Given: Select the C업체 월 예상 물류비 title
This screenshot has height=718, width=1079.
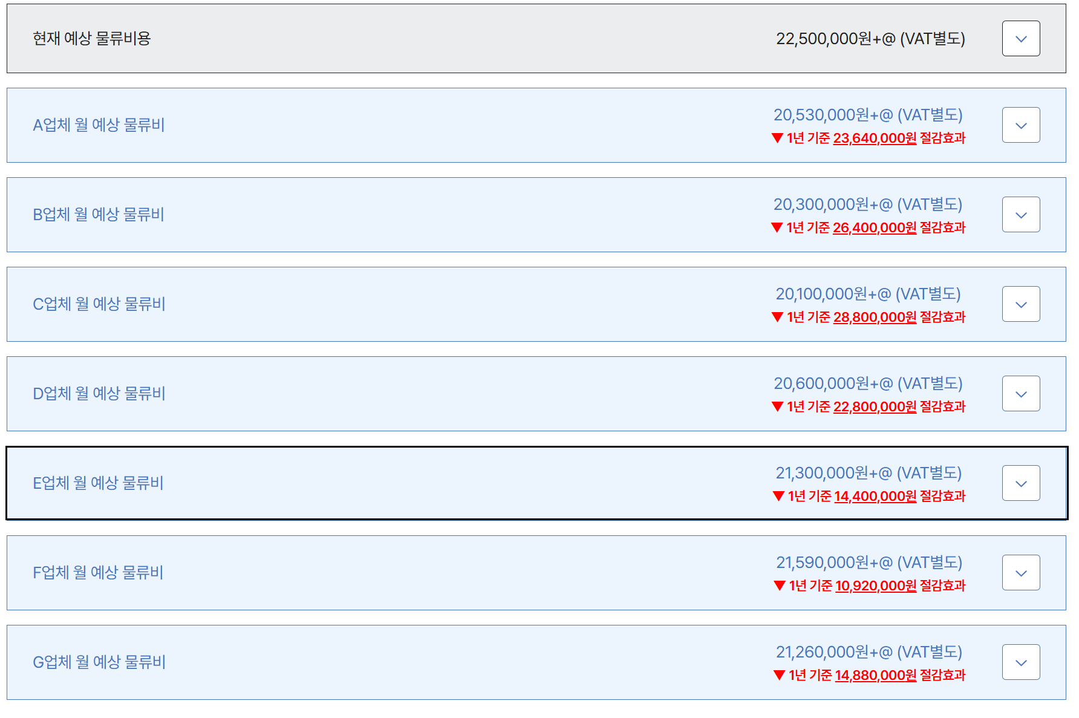Looking at the screenshot, I should 99,304.
